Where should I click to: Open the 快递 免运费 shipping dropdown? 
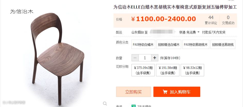coord(189,32)
